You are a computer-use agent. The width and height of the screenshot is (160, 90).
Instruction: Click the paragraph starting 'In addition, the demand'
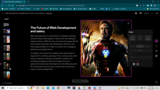click(54, 61)
